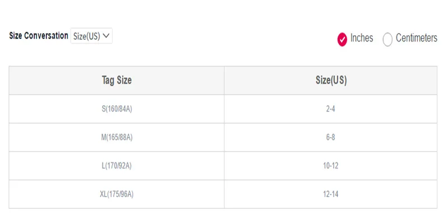Click the Inches label text
The image size is (448, 224).
click(x=362, y=38)
